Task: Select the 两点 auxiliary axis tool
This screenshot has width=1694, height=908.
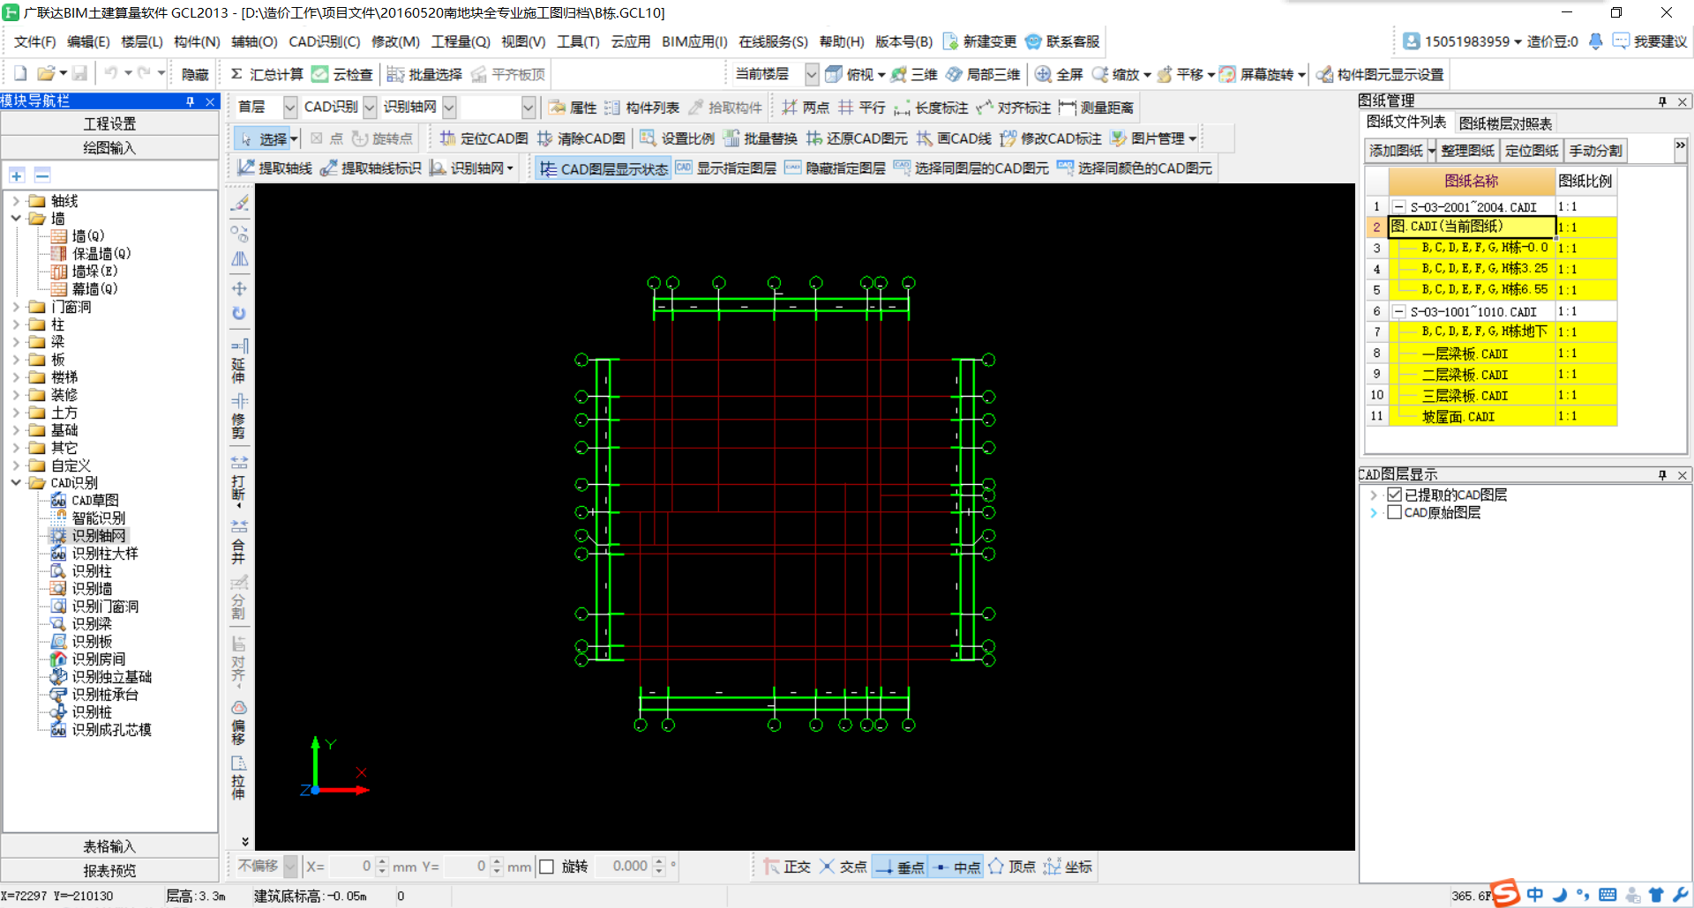Action: (806, 107)
